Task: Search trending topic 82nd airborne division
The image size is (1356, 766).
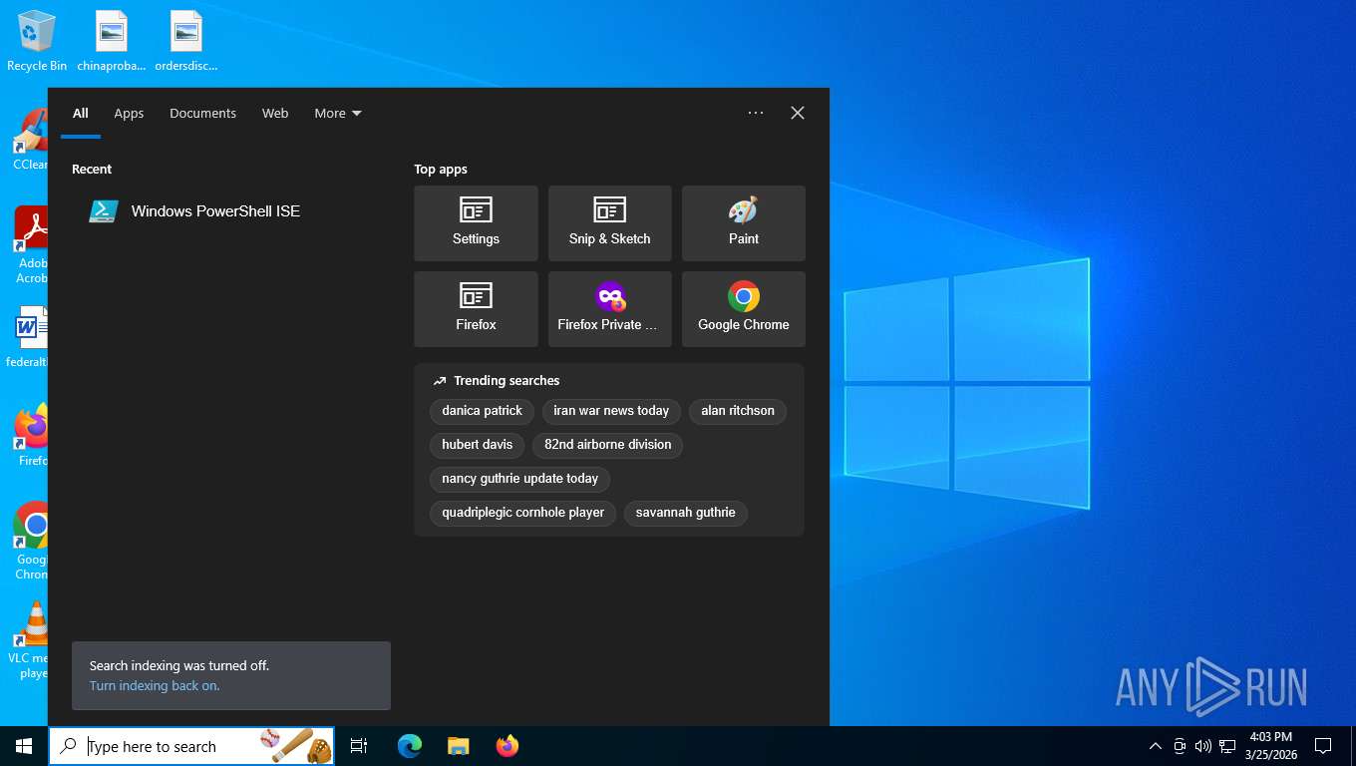Action: point(607,445)
